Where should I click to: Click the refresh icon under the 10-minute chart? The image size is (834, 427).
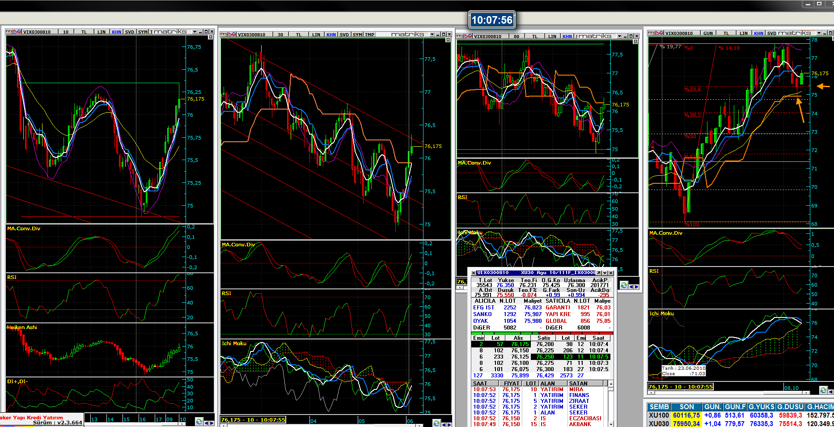199,421
